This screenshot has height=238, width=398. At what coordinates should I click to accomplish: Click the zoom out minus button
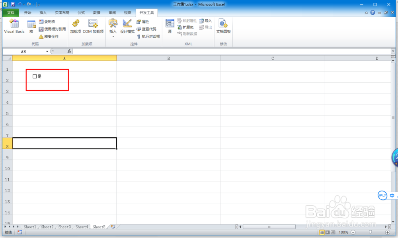353,232
